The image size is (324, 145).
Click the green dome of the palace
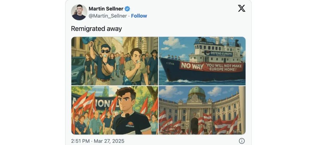click(197, 92)
